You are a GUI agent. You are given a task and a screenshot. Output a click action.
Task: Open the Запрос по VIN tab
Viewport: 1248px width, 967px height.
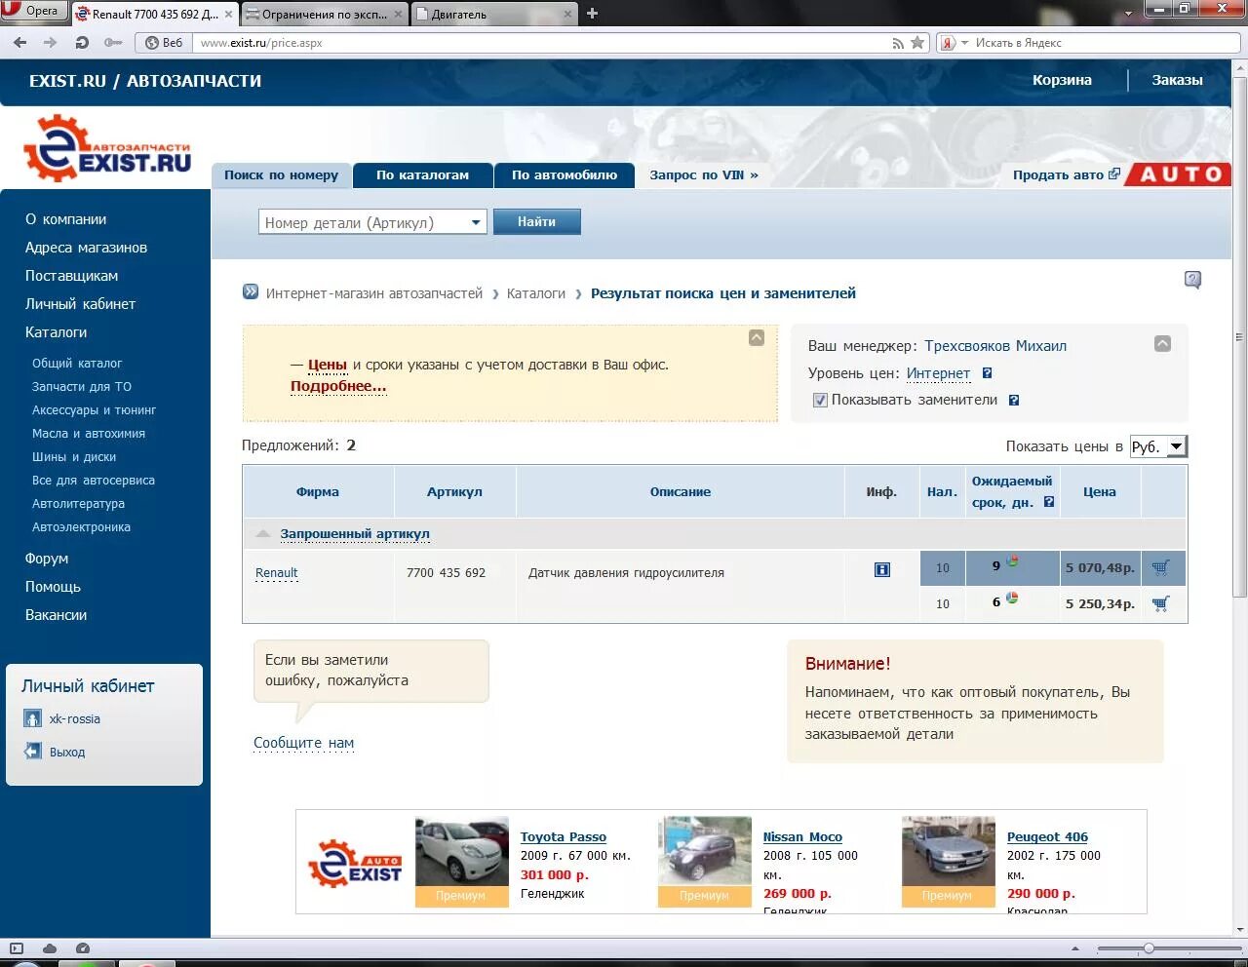click(x=704, y=175)
